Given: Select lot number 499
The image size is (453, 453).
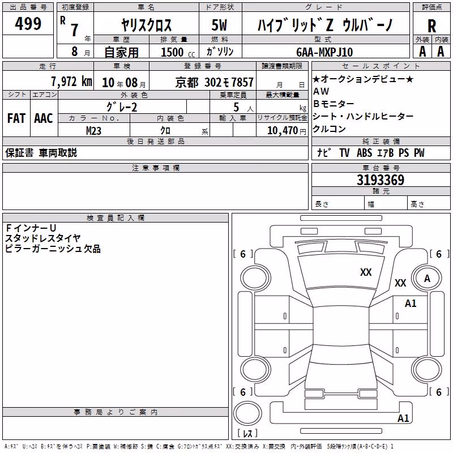Looking at the screenshot, I should [28, 23].
